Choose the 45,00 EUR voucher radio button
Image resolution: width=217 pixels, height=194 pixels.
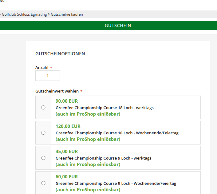pyautogui.click(x=43, y=158)
